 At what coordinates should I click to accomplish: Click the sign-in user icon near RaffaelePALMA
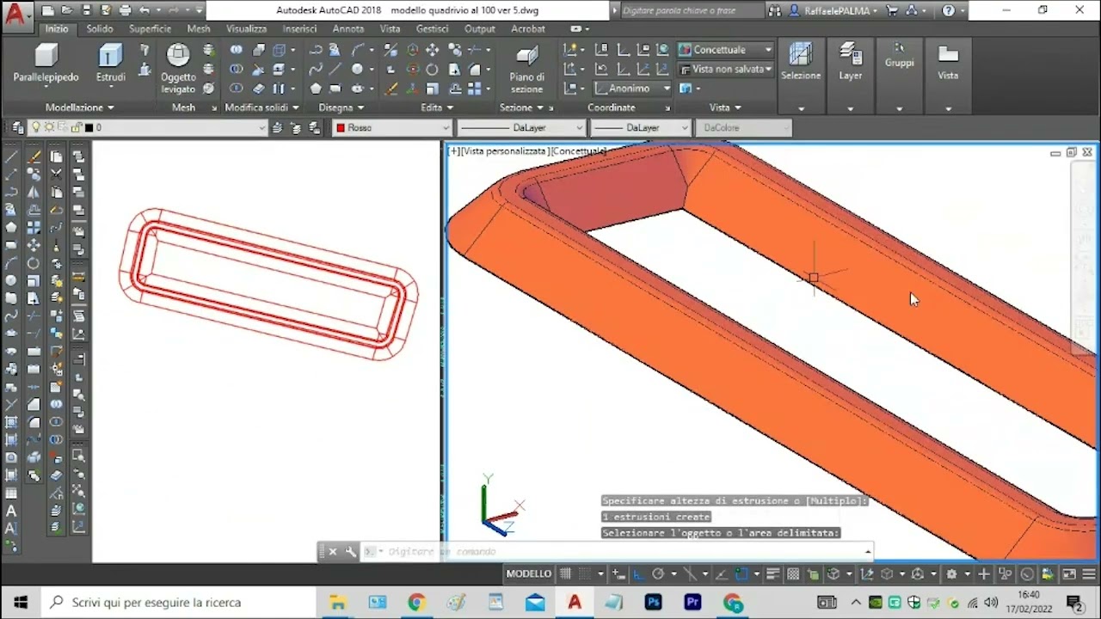point(794,10)
